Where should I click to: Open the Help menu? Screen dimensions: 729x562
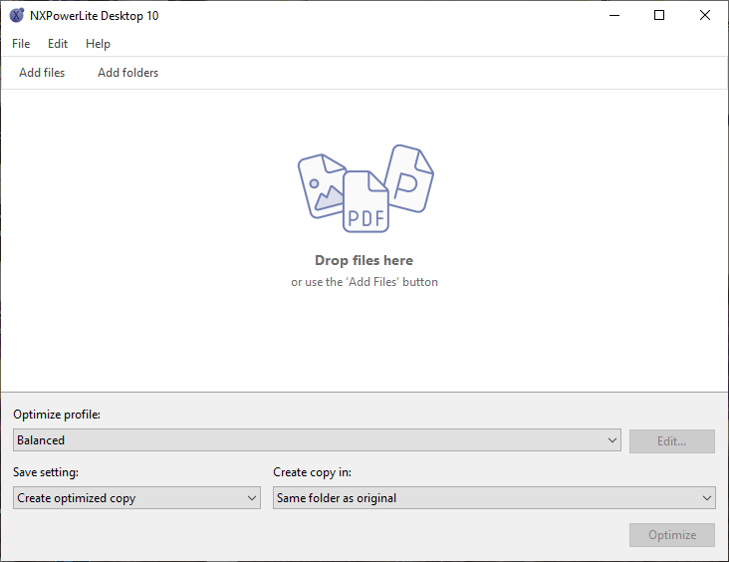coord(98,44)
